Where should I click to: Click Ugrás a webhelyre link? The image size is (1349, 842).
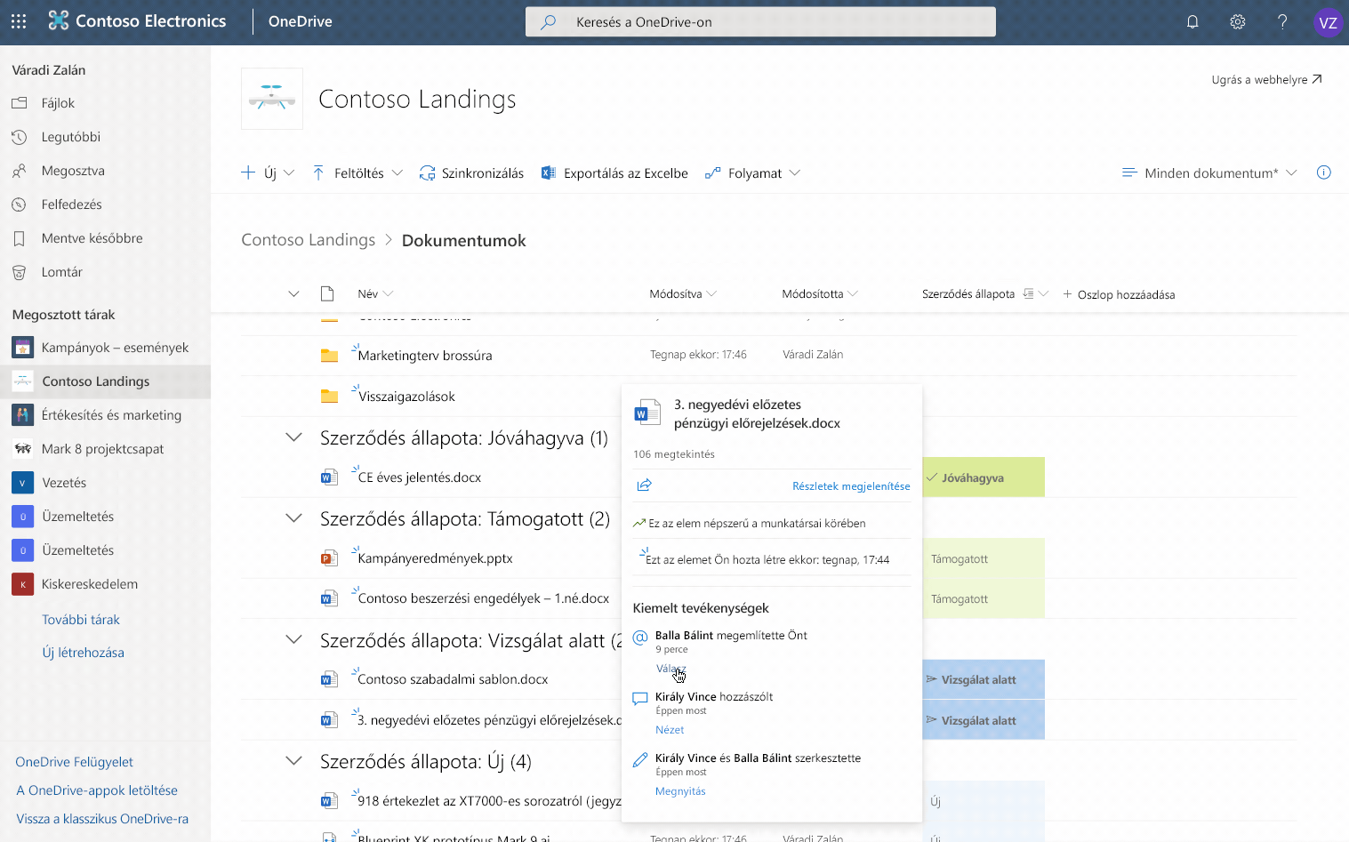[x=1266, y=80]
